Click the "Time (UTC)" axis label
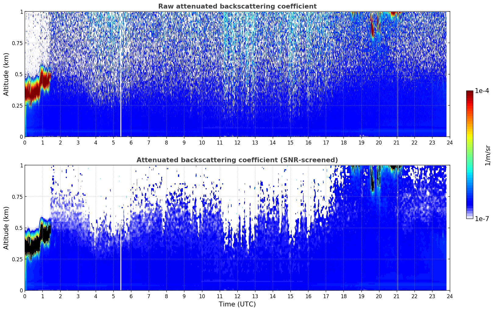This screenshot has height=311, width=494. (237, 304)
